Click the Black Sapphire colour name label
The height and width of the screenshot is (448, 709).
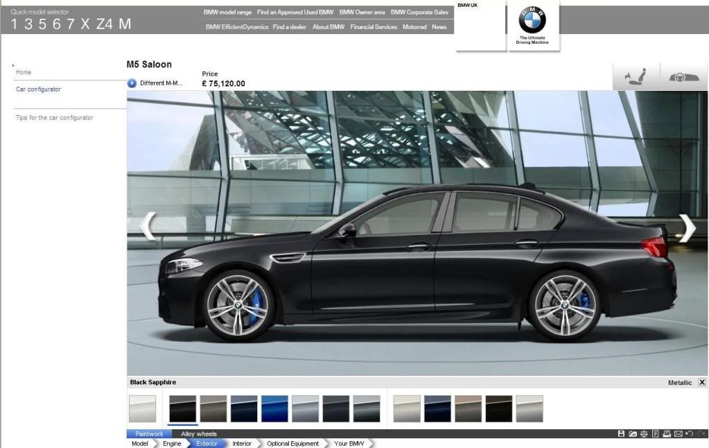pos(153,382)
